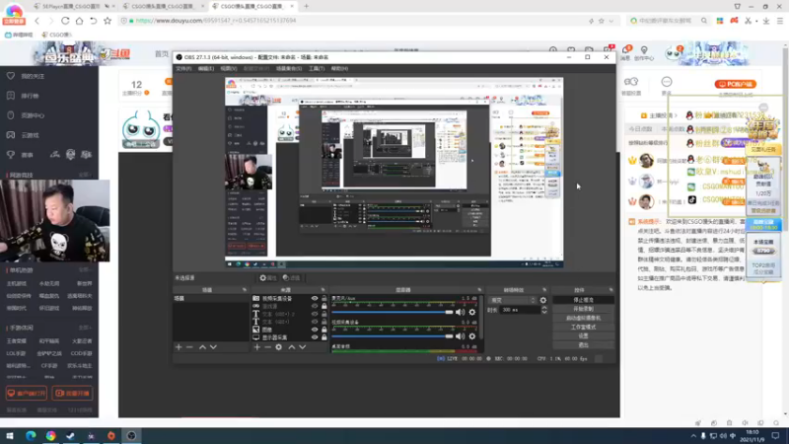Viewport: 789px width, 444px height.
Task: Open scene transition properties gear
Action: point(543,300)
